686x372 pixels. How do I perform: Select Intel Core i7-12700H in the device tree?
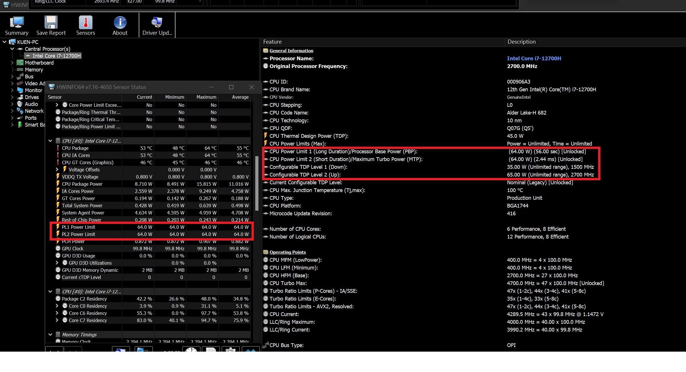tap(56, 56)
